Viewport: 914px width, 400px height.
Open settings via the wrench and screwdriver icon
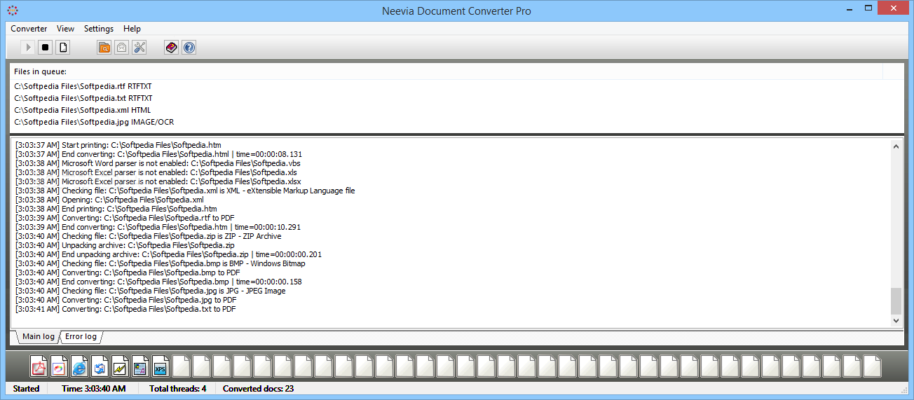(x=139, y=48)
